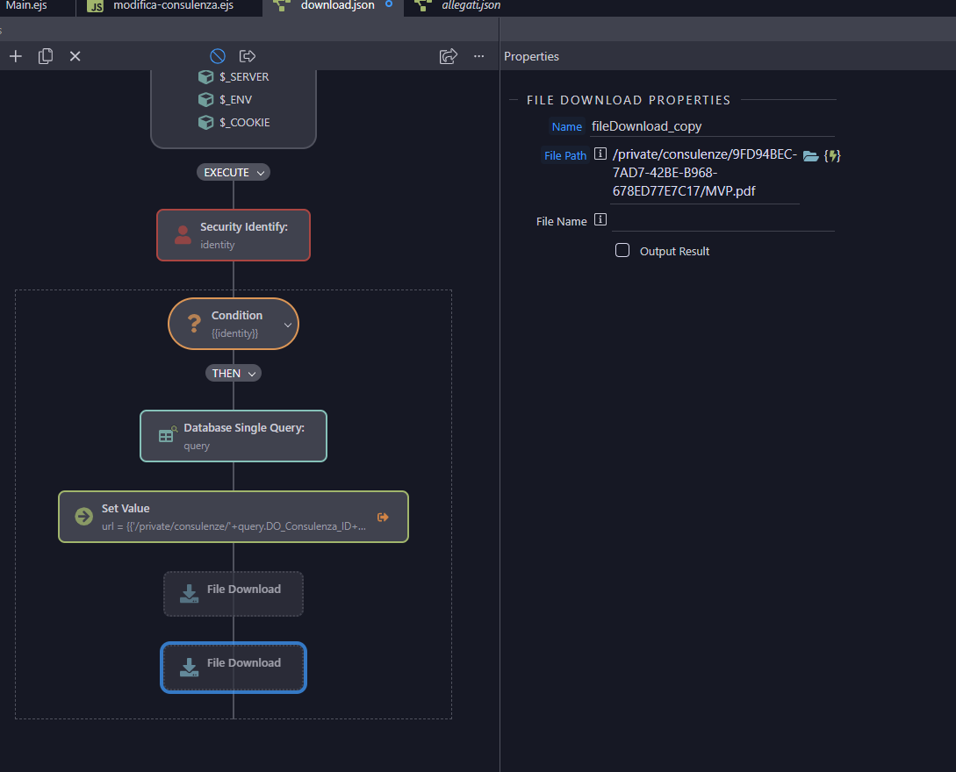This screenshot has height=772, width=956.
Task: Enable the Output Result checkbox
Action: (622, 250)
